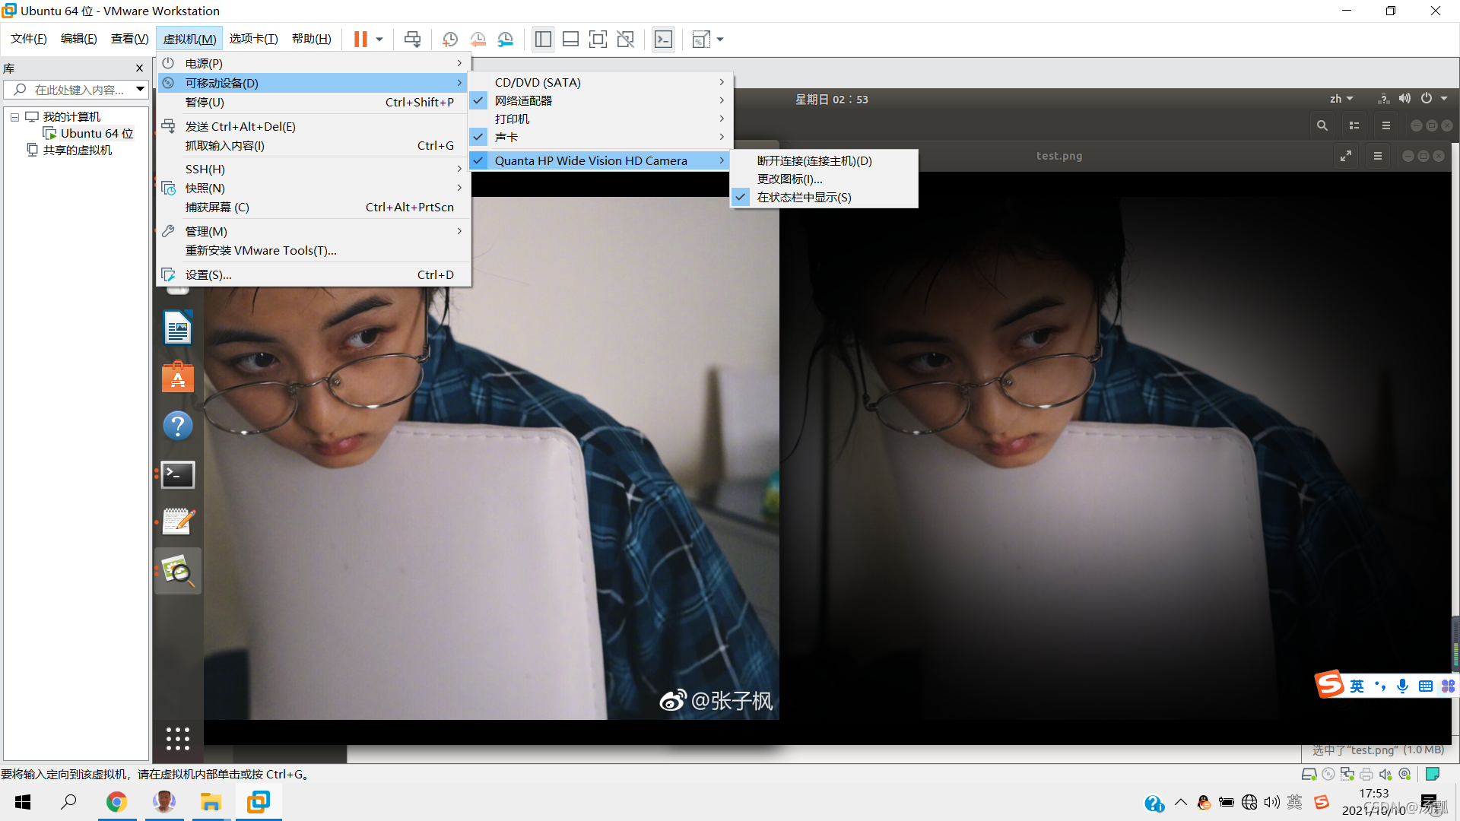Click the take snapshot toolbar icon
Screen dimensions: 1460x821
(450, 40)
